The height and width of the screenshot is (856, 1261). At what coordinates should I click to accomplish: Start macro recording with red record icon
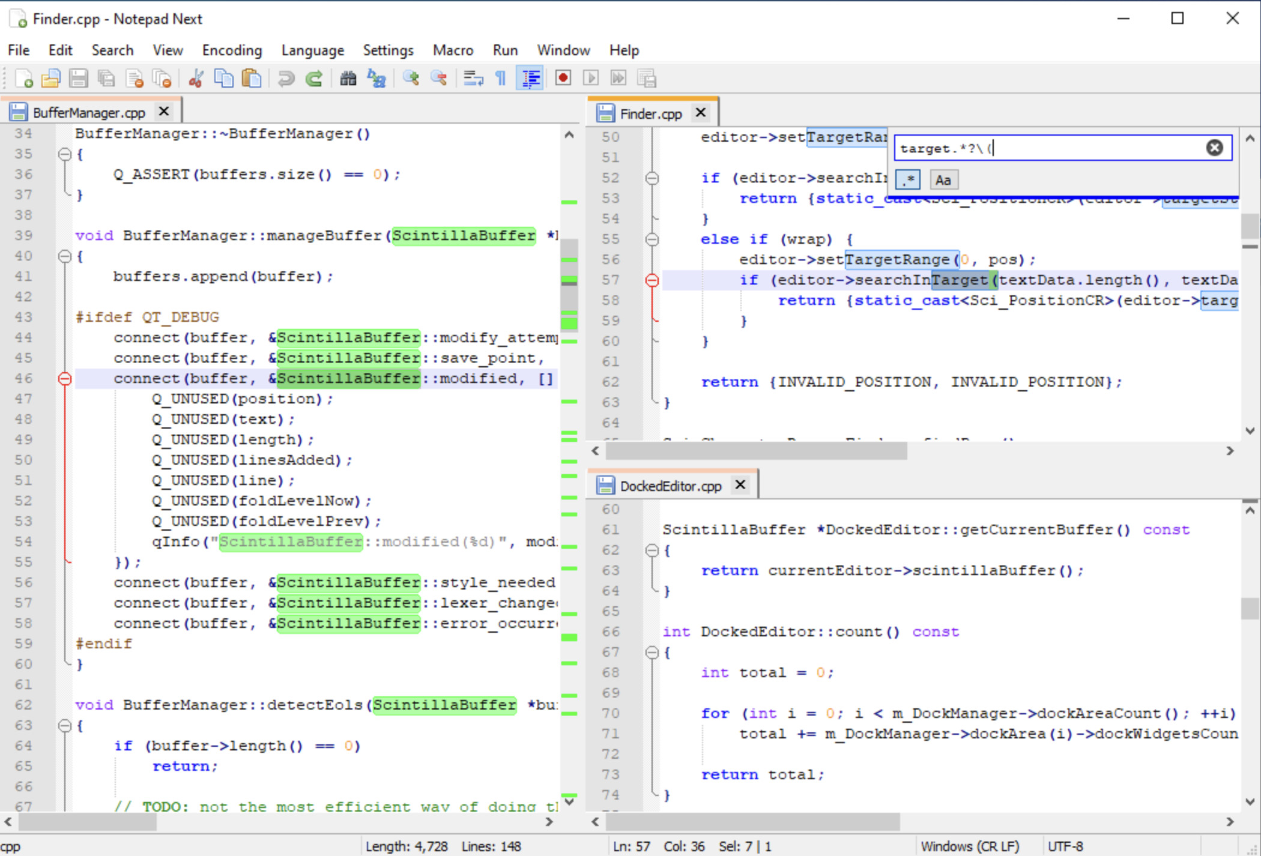pyautogui.click(x=563, y=79)
